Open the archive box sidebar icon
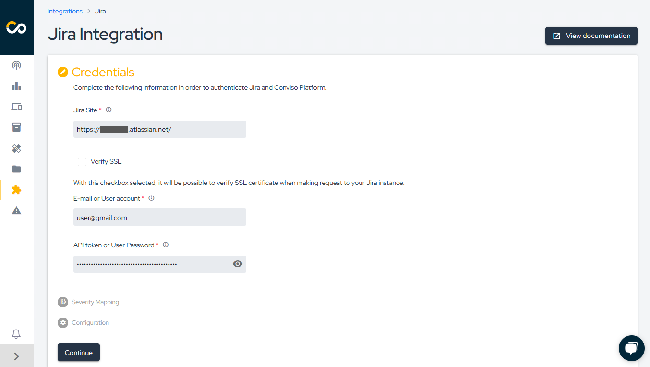The image size is (650, 367). point(16,127)
